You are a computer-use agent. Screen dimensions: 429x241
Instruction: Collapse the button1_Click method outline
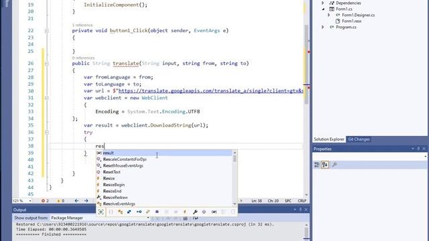[46, 31]
